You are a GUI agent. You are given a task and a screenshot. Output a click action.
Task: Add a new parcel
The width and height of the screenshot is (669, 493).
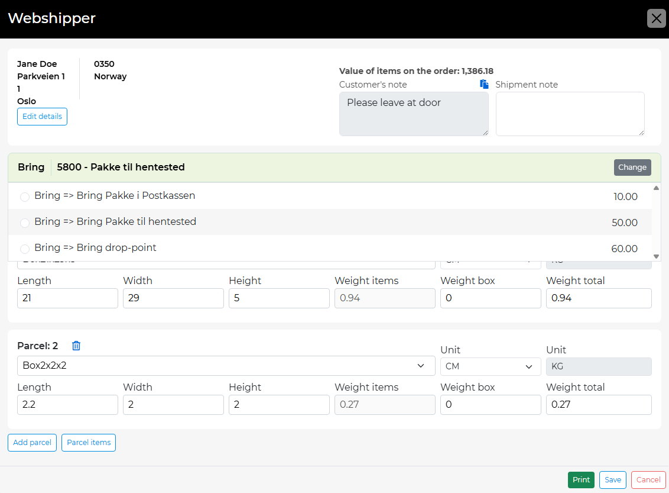[x=32, y=443]
